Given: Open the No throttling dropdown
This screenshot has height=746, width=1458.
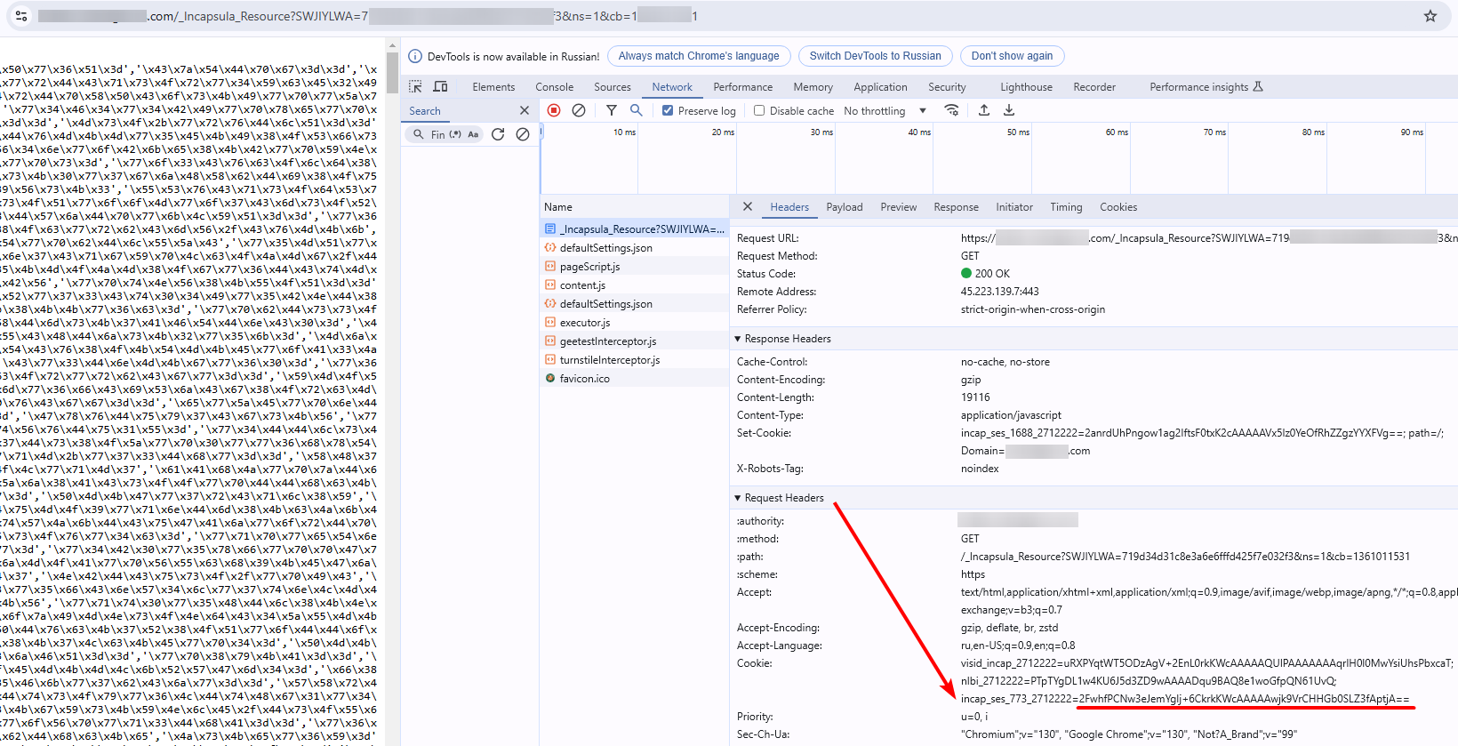Looking at the screenshot, I should pos(885,111).
